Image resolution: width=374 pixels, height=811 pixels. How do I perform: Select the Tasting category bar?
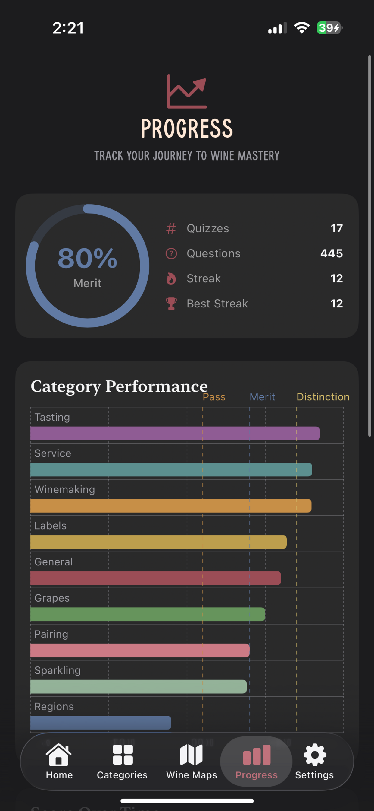174,433
